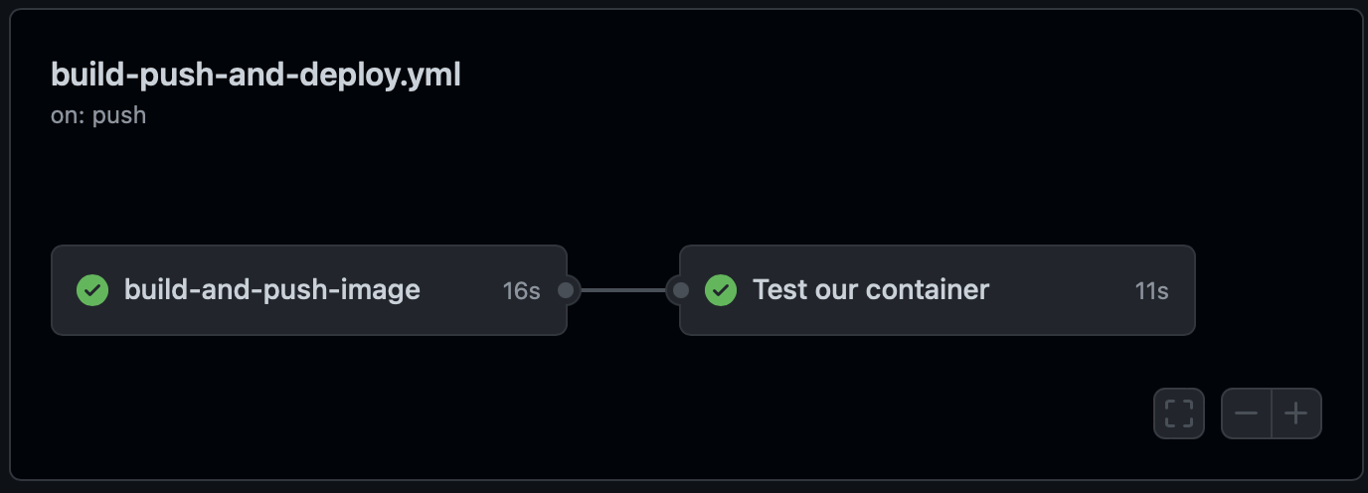Click empty space inside build-and-push-image card before 16s
This screenshot has height=493, width=1368.
click(x=462, y=290)
